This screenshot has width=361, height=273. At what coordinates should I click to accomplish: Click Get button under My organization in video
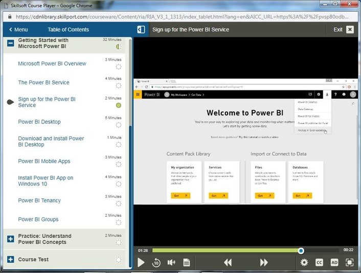[x=180, y=196]
